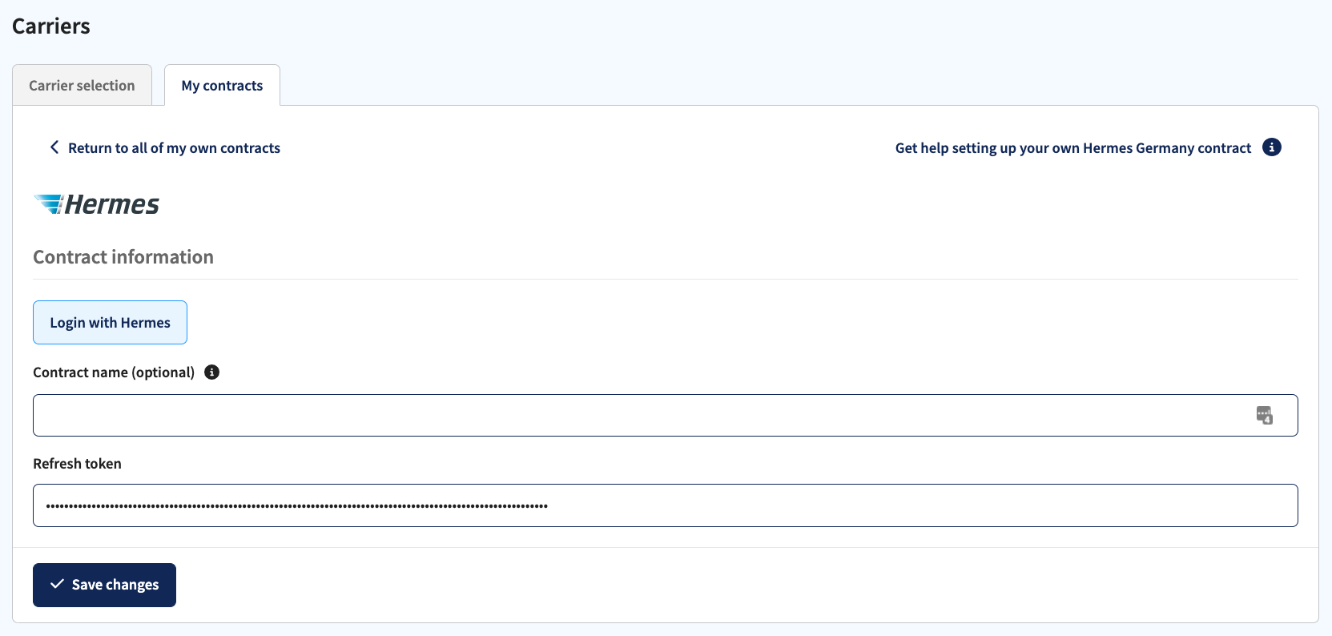Click the Refresh token label
Image resolution: width=1332 pixels, height=636 pixels.
click(77, 464)
